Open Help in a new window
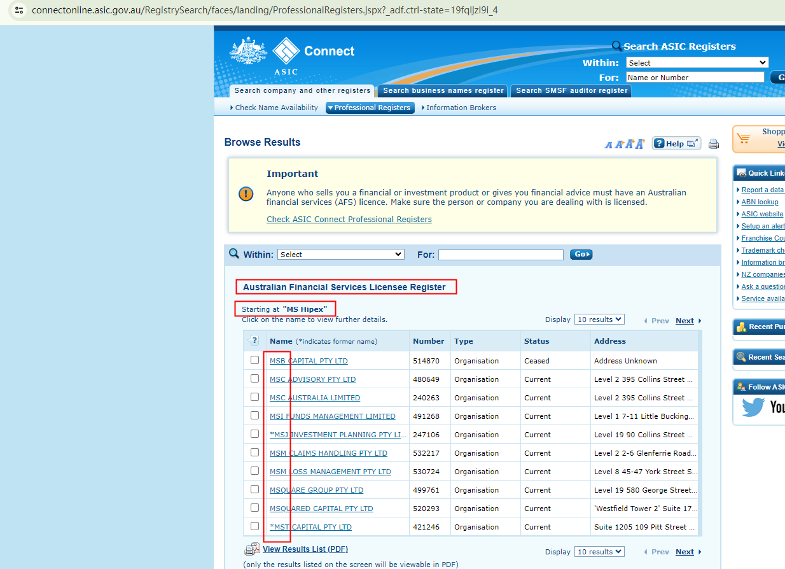 pyautogui.click(x=676, y=143)
